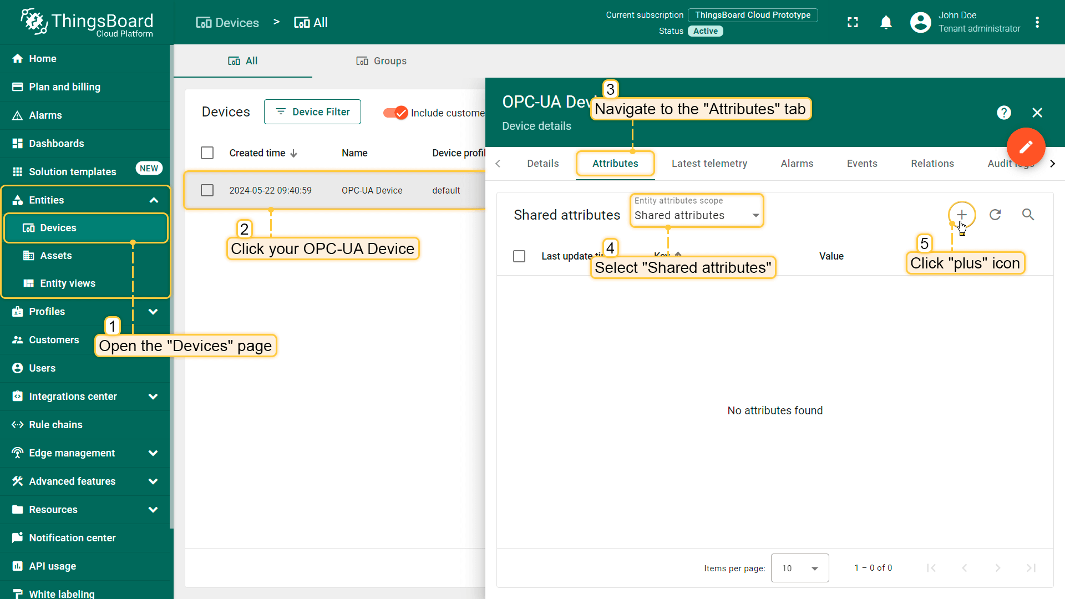Open Entity attributes scope dropdown
Image resolution: width=1065 pixels, height=599 pixels.
pyautogui.click(x=697, y=215)
